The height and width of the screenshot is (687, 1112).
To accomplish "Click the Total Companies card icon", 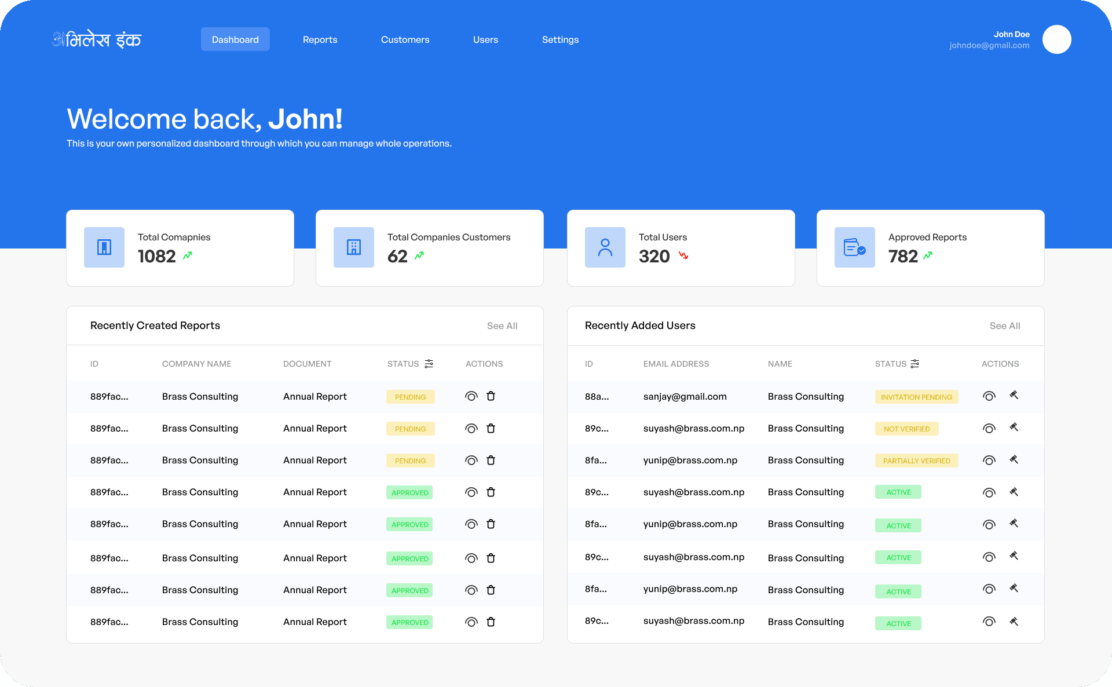I will coord(104,247).
